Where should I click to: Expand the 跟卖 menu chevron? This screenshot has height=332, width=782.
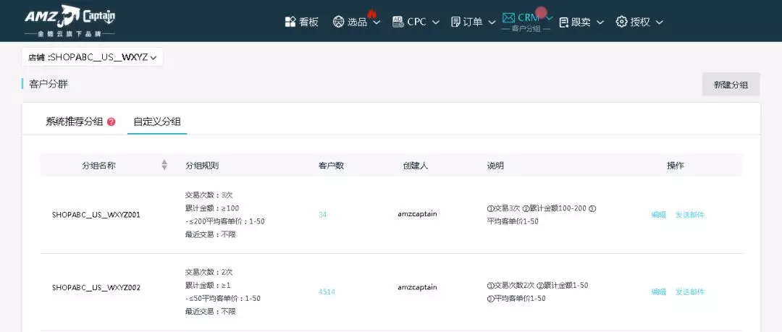coord(600,22)
